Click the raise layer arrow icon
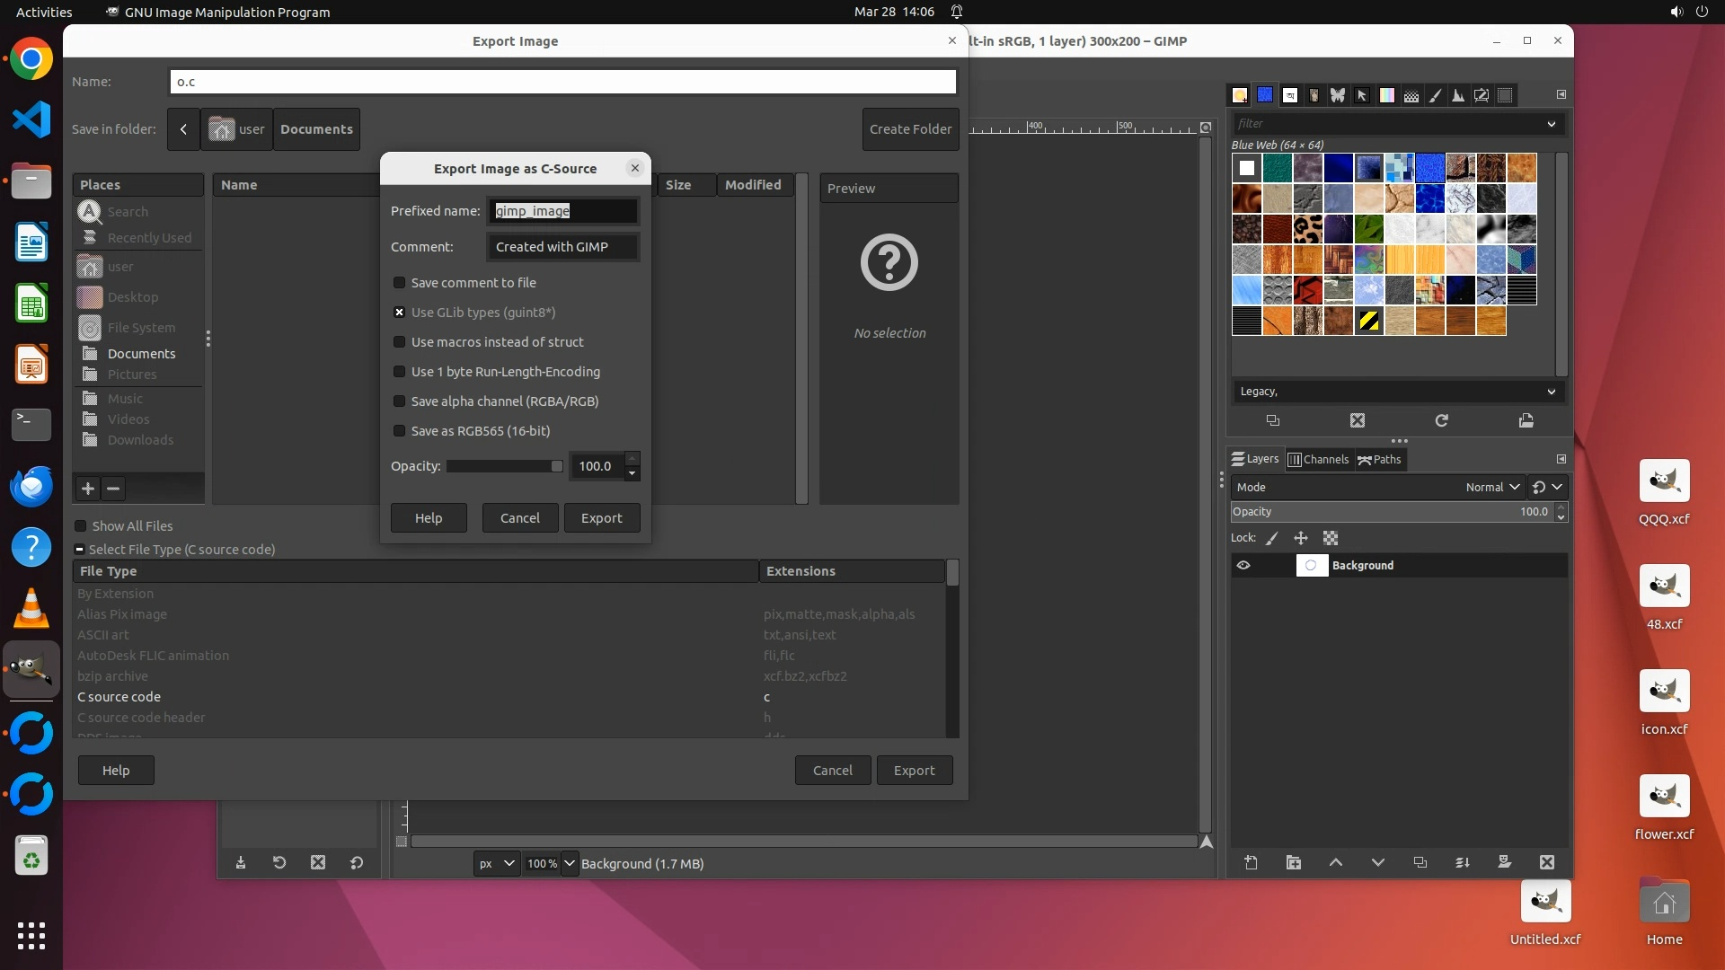This screenshot has height=970, width=1725. 1335,862
